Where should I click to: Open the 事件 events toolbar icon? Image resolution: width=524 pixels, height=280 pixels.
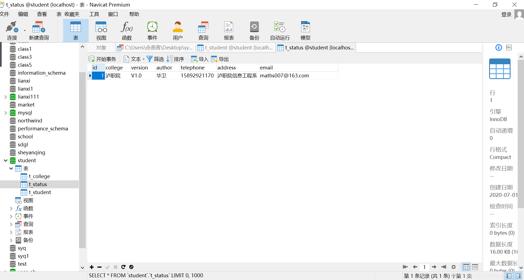pyautogui.click(x=152, y=31)
